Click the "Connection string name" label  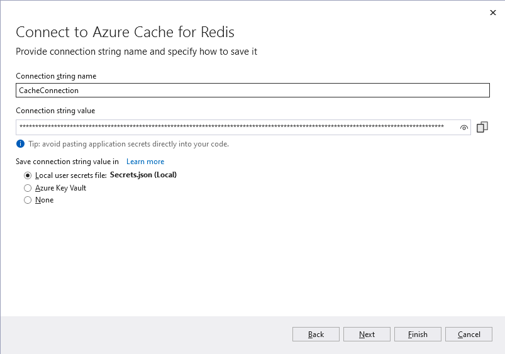click(56, 76)
